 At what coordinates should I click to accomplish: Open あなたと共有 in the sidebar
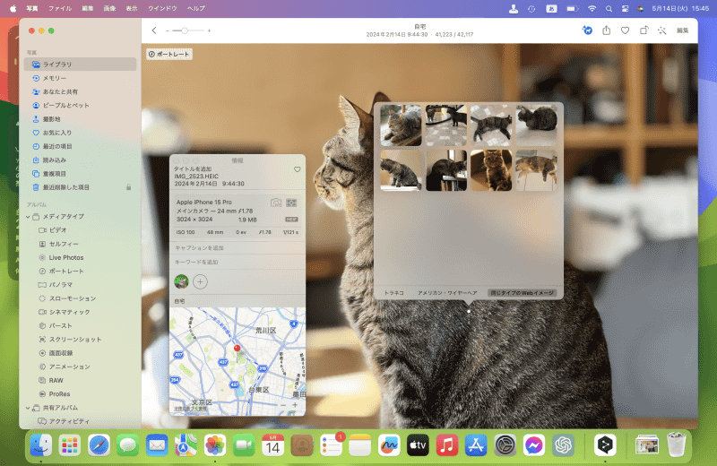click(x=80, y=91)
